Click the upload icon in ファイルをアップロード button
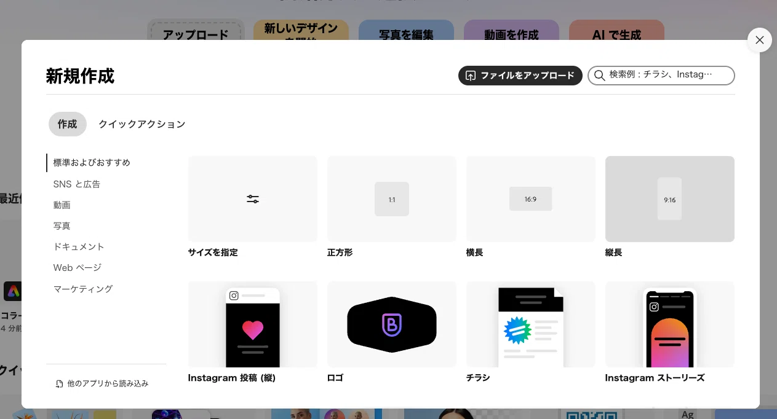 click(471, 76)
